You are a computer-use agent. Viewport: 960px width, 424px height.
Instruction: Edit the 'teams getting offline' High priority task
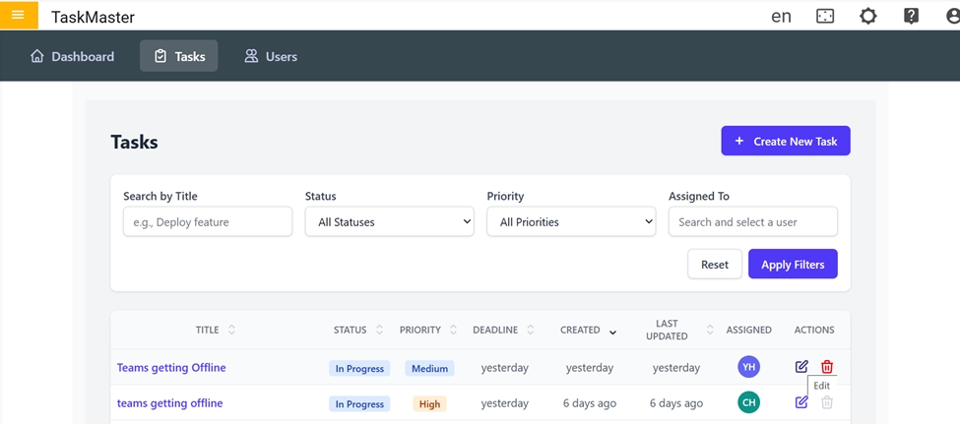tap(801, 402)
